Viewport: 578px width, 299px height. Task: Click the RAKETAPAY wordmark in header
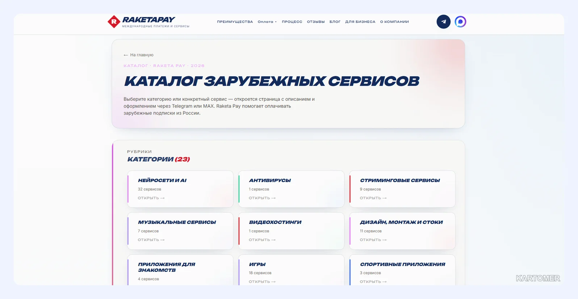point(148,20)
